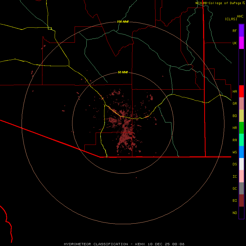Pick the RA light green legend swatch

(x=241, y=140)
